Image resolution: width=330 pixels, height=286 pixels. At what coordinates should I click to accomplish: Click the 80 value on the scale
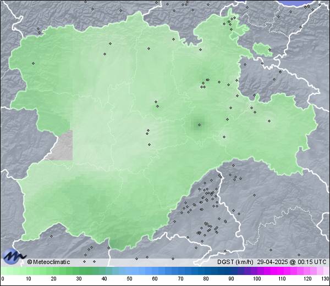click(206, 279)
